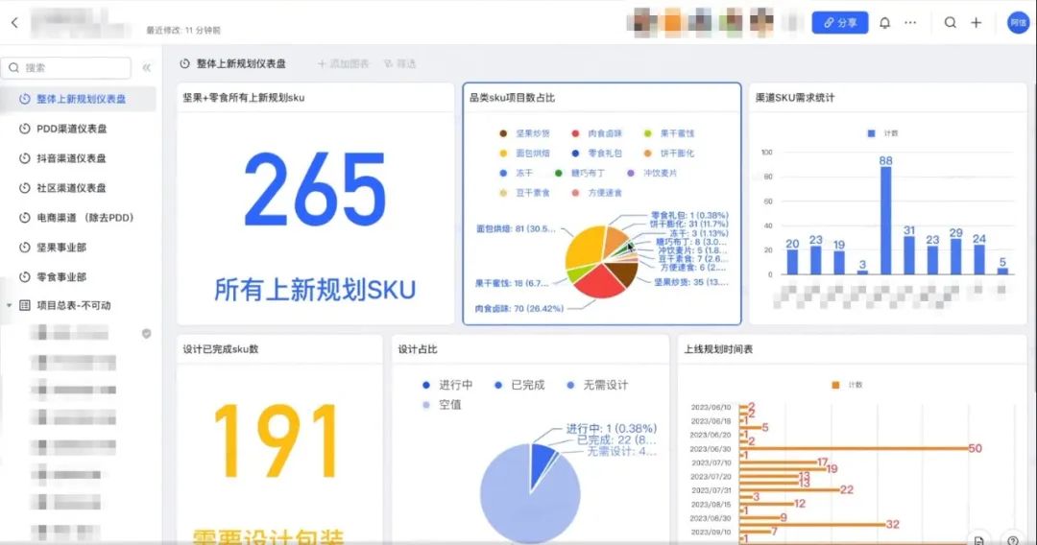1037x545 pixels.
Task: Open the notifications bell
Action: (x=884, y=22)
